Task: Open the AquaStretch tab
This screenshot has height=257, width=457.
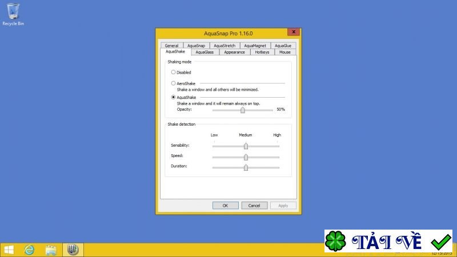Action: [225, 46]
